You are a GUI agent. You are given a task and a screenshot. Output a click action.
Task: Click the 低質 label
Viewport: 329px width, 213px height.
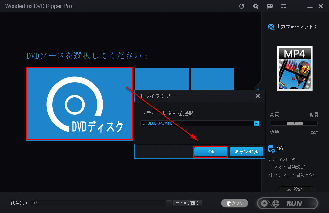click(314, 115)
